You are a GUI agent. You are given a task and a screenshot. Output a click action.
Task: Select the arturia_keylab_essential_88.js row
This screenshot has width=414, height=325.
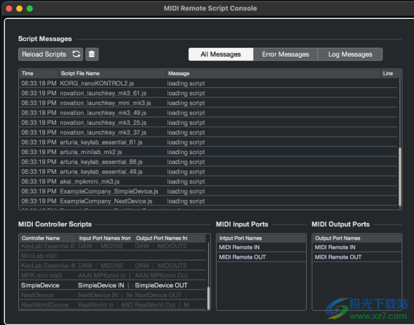coord(208,162)
